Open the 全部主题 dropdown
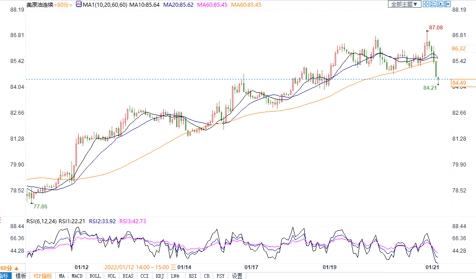Screen dimensions: 476x279 (404, 4)
